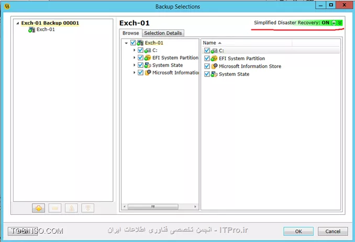Select System State label in browse tree
The width and height of the screenshot is (355, 242).
[168, 65]
